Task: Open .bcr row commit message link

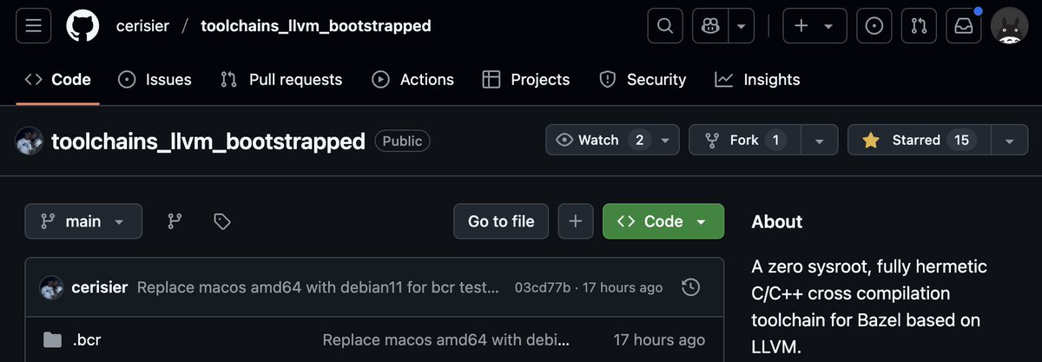Action: tap(447, 340)
